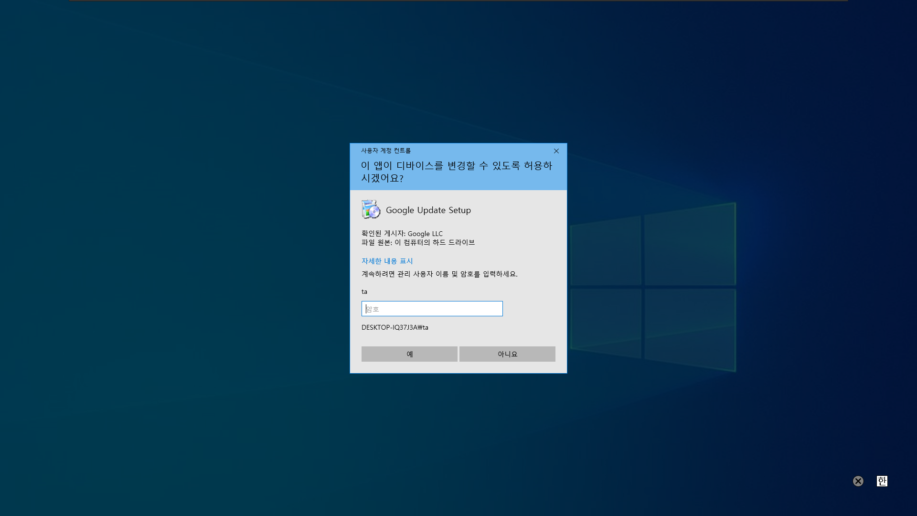Image resolution: width=917 pixels, height=516 pixels.
Task: Click the 사용자 계정 컨트롤 title text
Action: [x=386, y=151]
